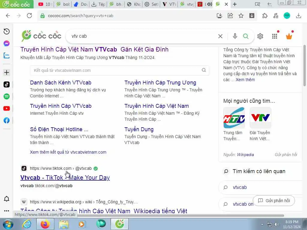The height and width of the screenshot is (230, 307).
Task: Open Truyền Hình Cáp VTVcab sitelink
Action: [61, 106]
